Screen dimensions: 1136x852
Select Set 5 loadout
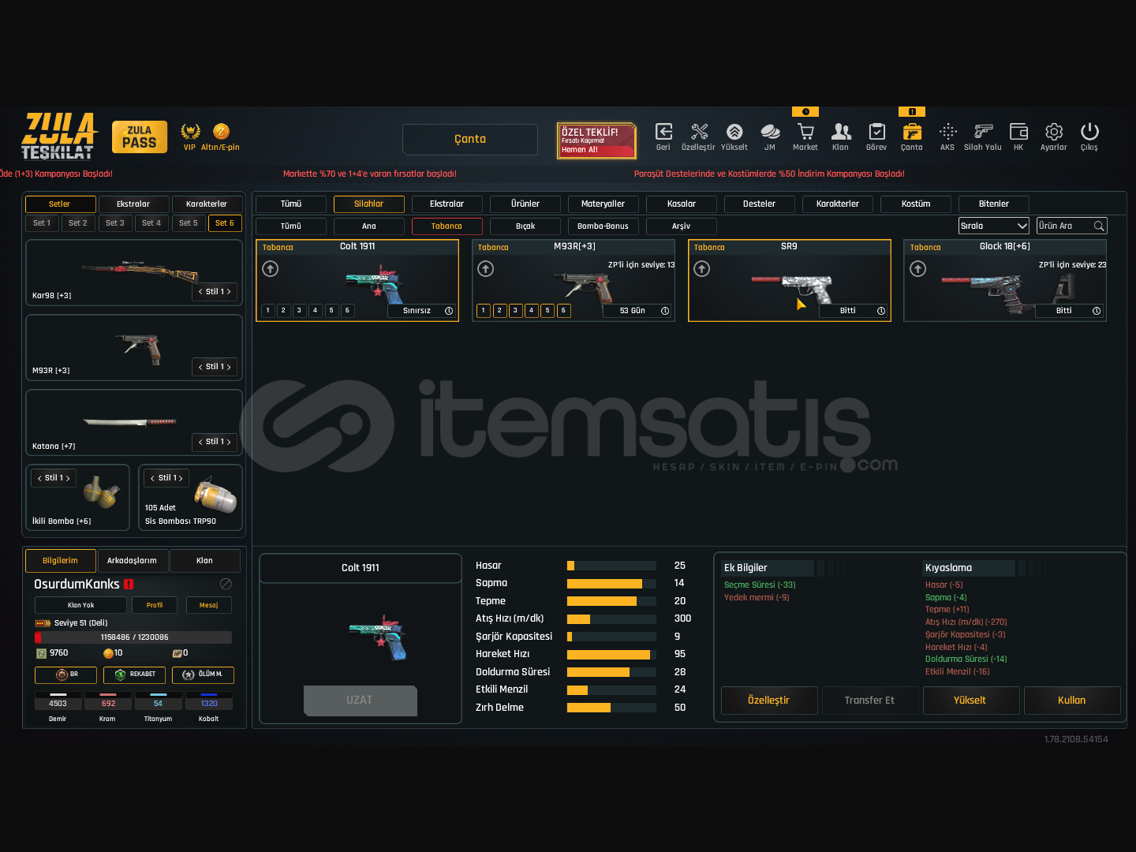(189, 223)
